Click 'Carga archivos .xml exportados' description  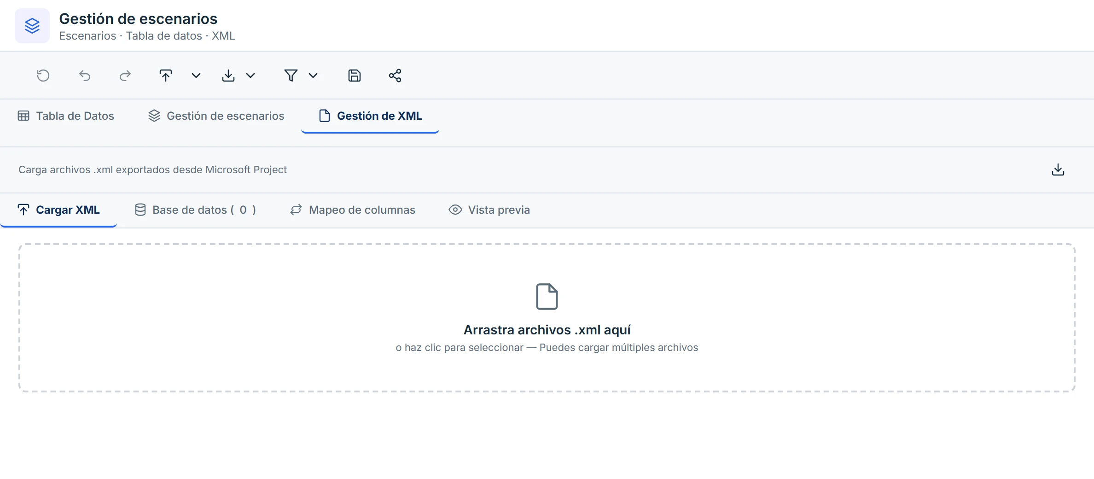tap(152, 170)
